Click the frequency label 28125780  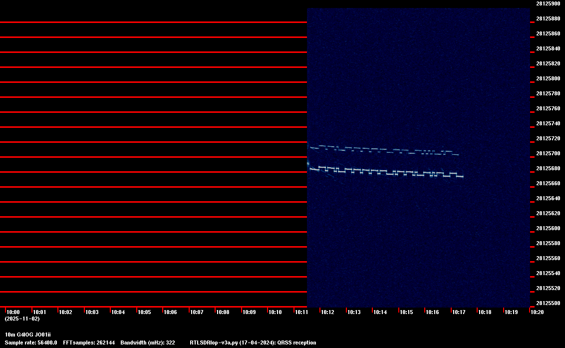tap(549, 93)
